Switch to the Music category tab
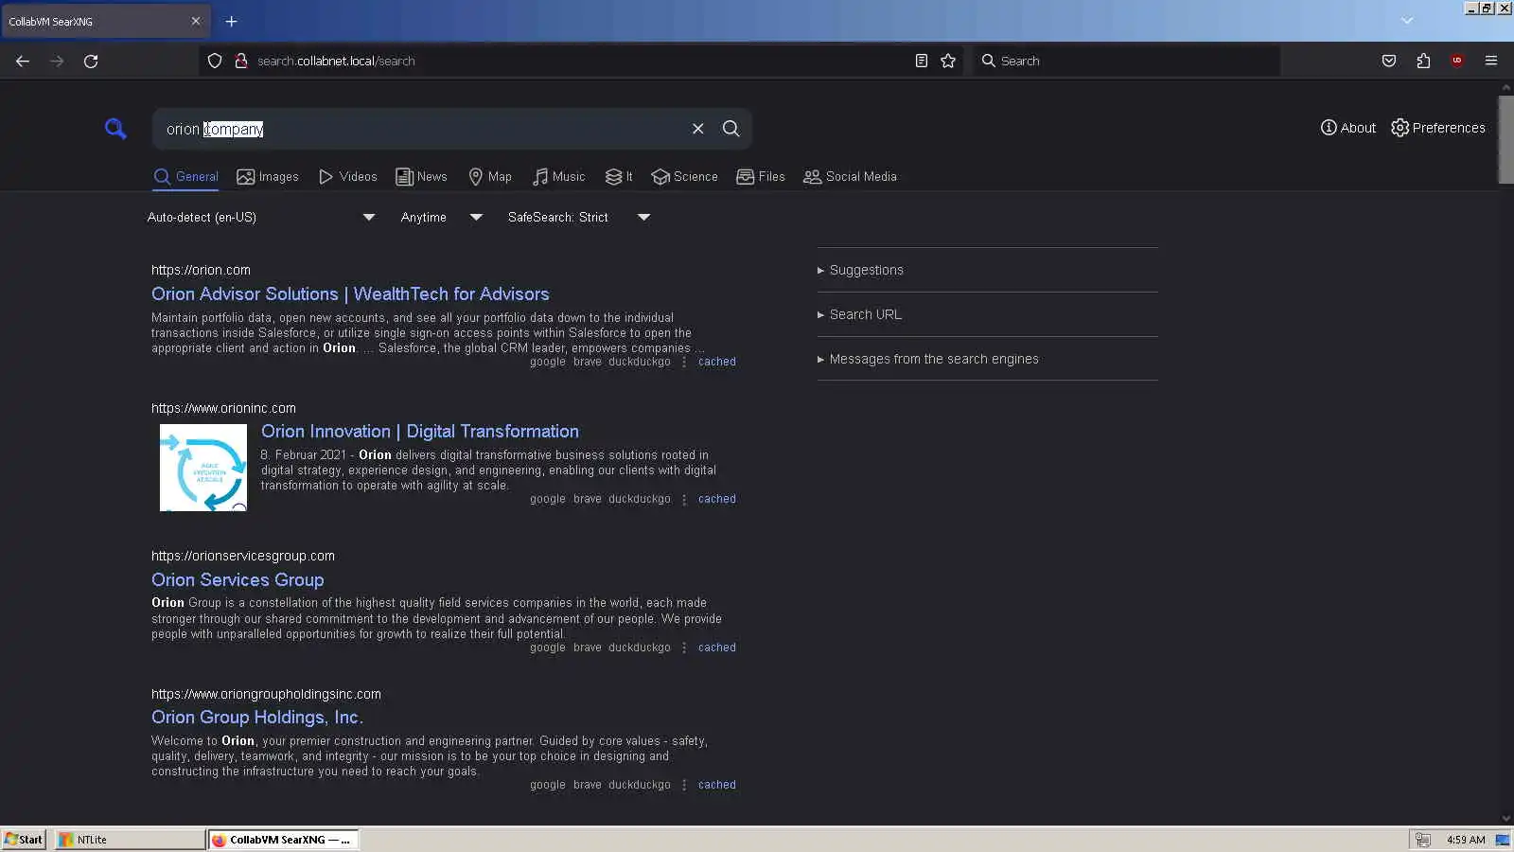The height and width of the screenshot is (852, 1514). tap(558, 177)
